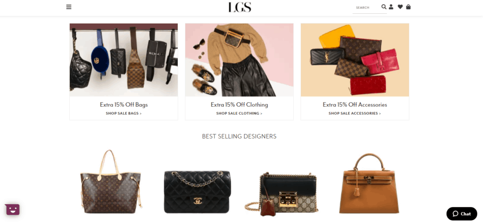Screen dimensions: 483x223
Task: Click the magnifier search icon
Action: point(384,7)
